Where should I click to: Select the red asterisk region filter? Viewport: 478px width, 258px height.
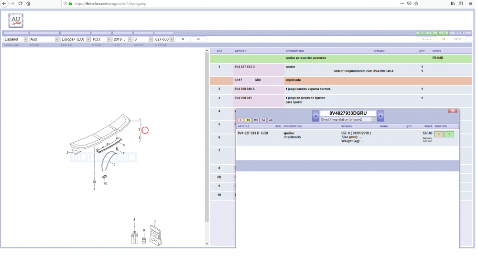[240, 120]
